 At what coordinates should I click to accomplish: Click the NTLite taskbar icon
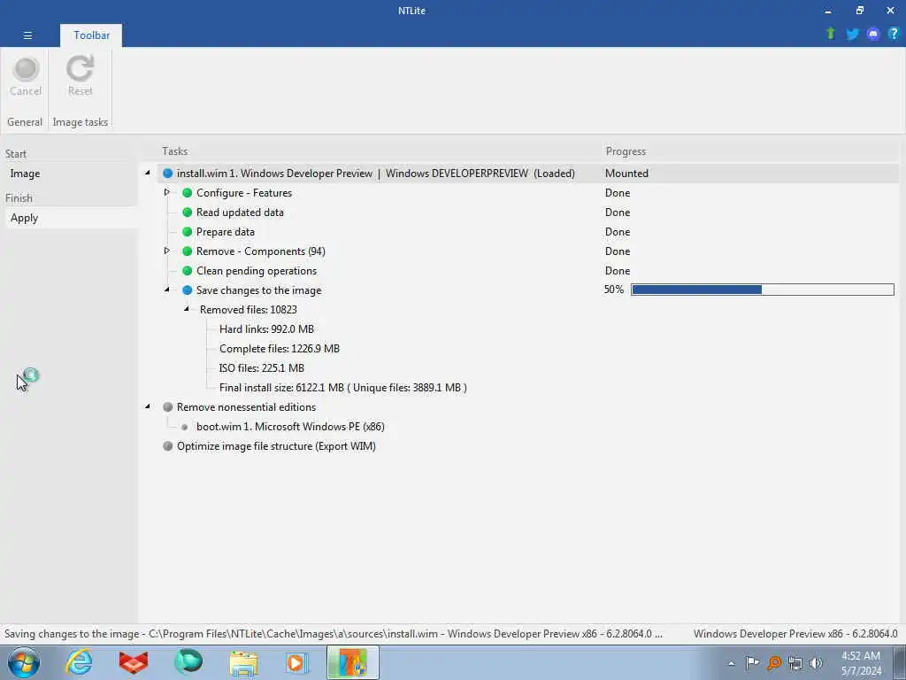coord(352,662)
